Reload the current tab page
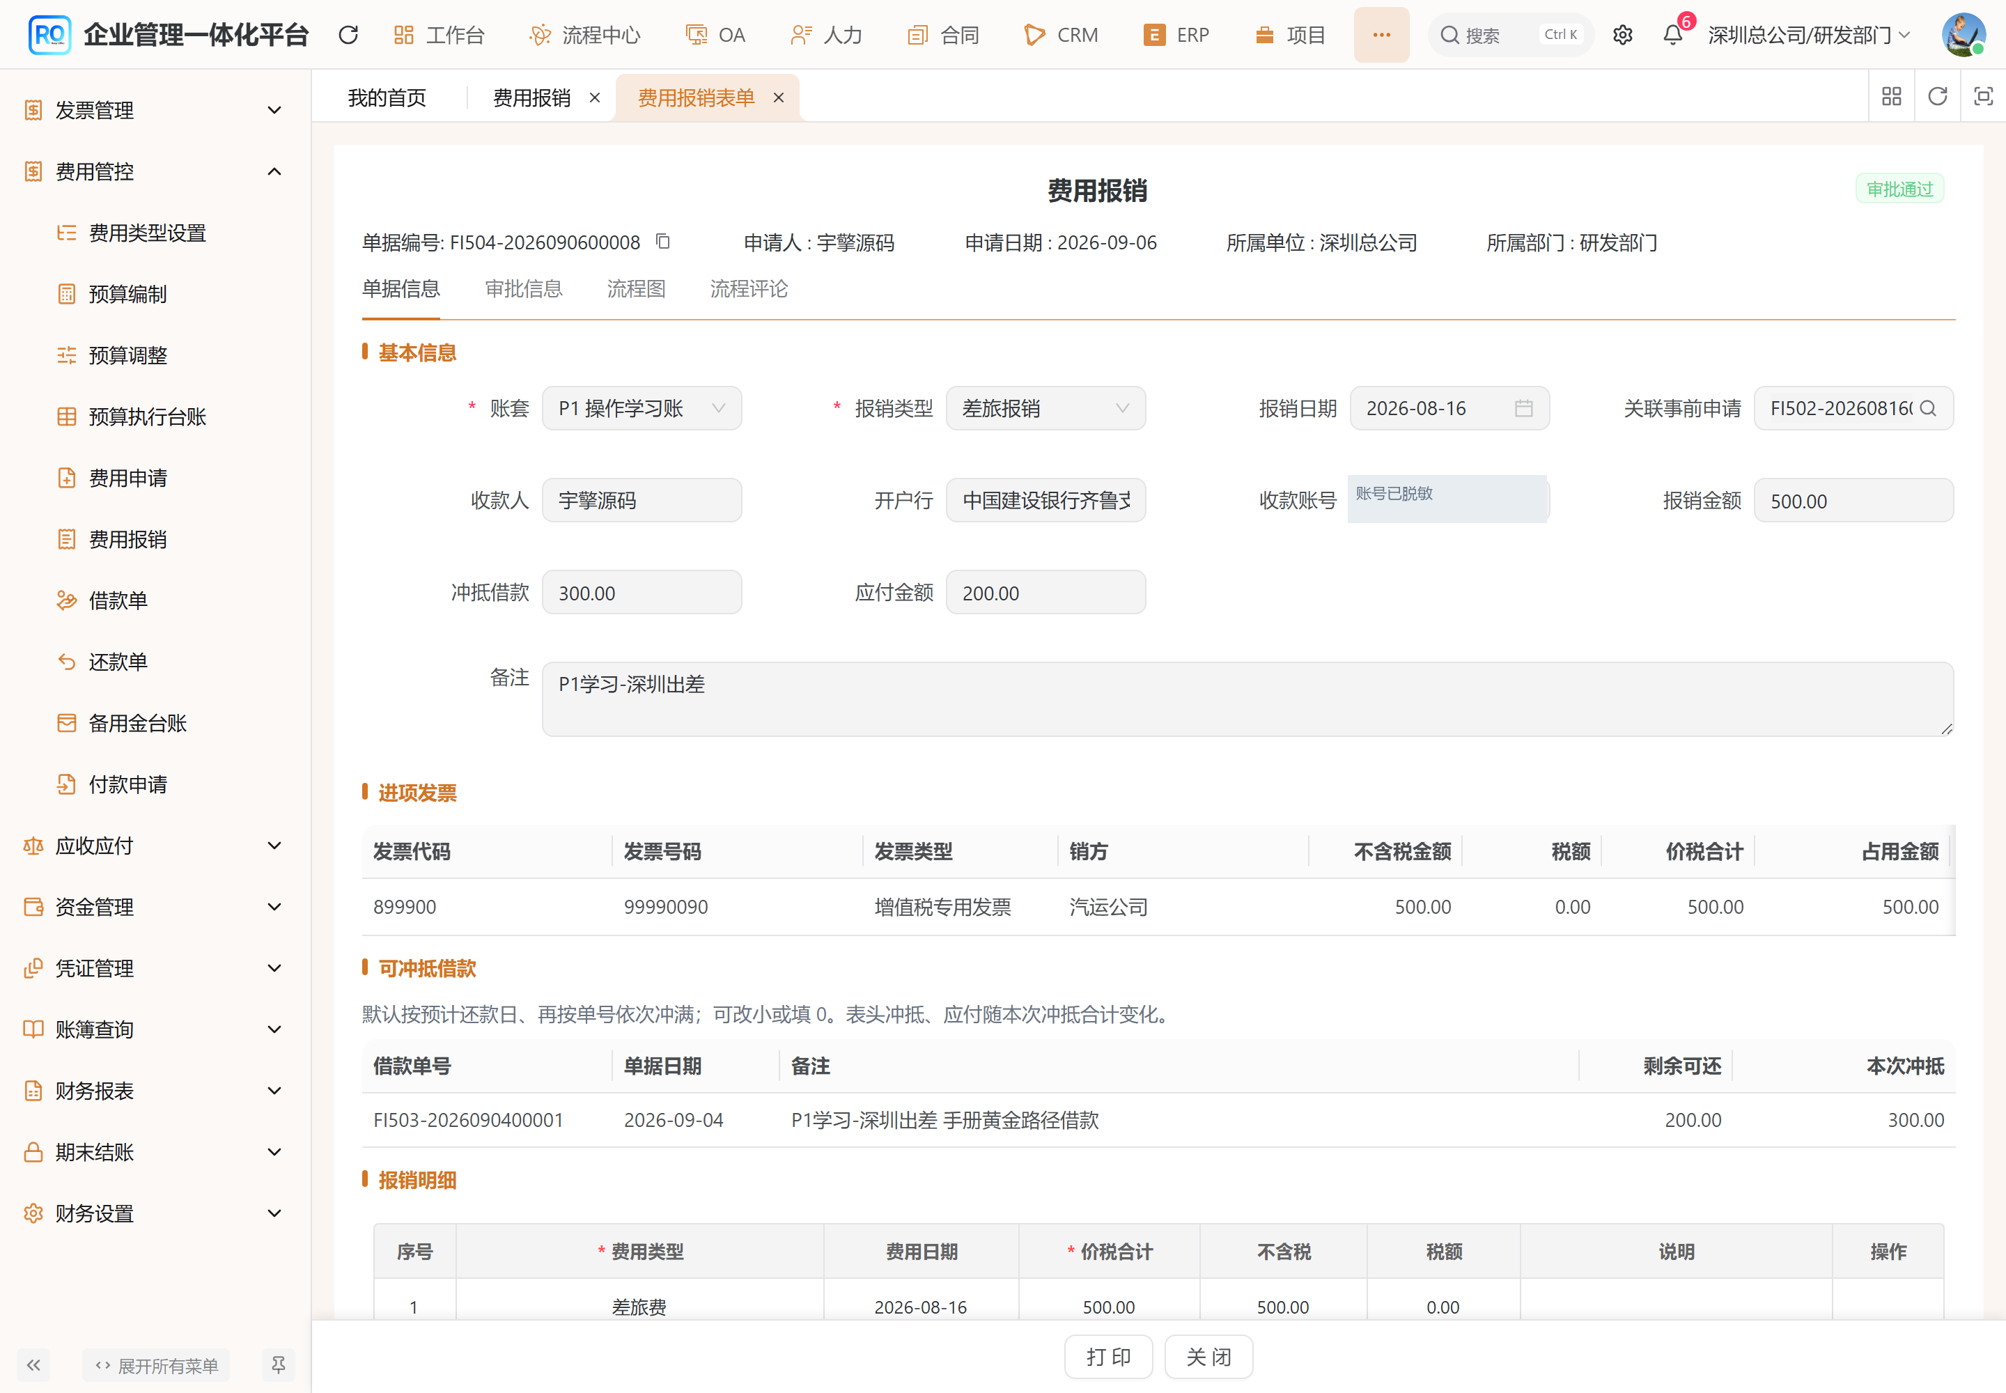This screenshot has width=2006, height=1393. [1937, 96]
